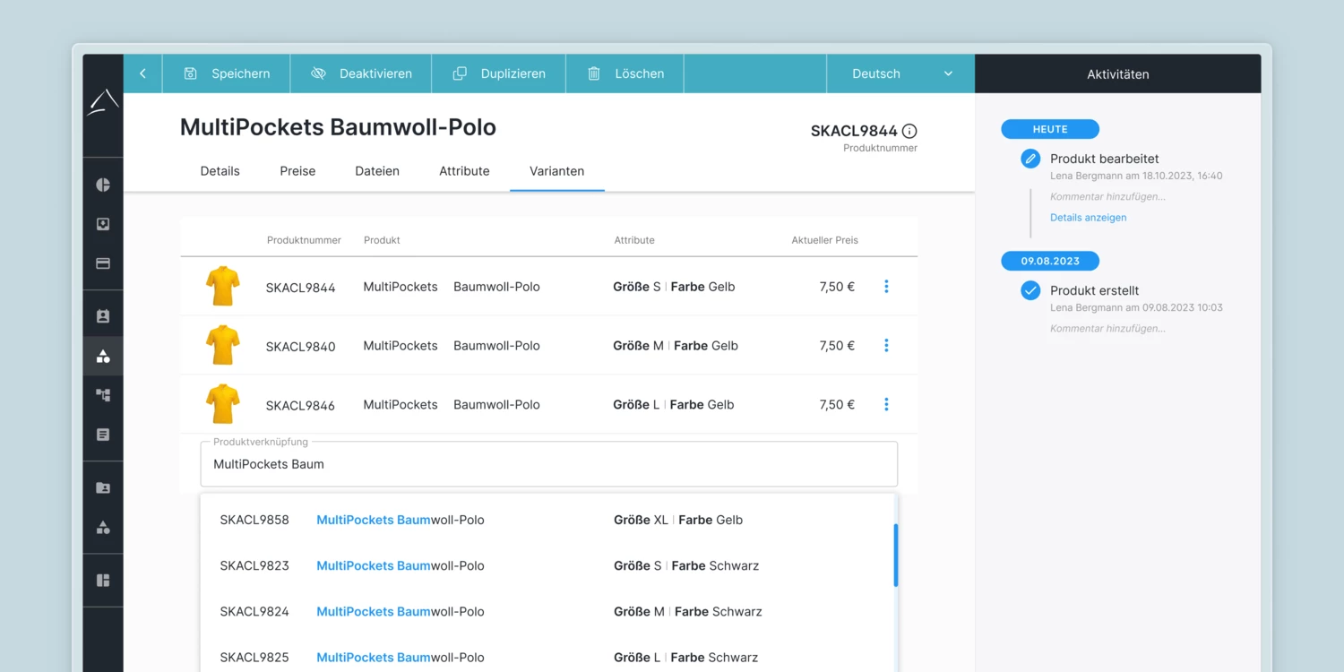1344x672 pixels.
Task: Click the back arrow in the top toolbar
Action: [x=142, y=73]
